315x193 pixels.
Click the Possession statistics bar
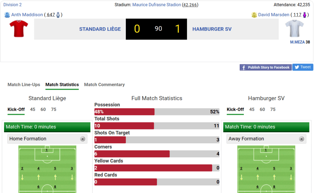[x=157, y=112]
